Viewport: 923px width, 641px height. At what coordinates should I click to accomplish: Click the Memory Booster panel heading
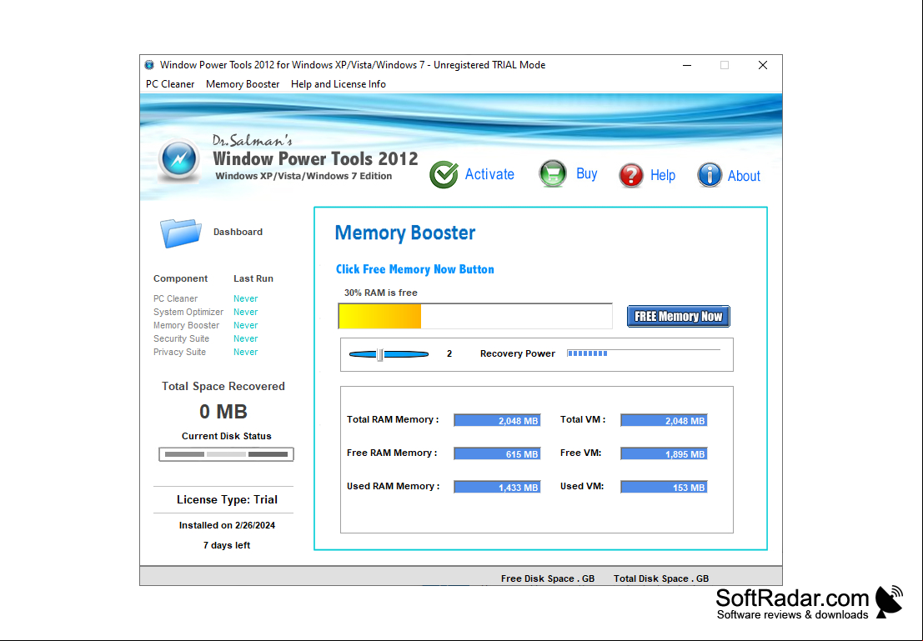coord(405,233)
